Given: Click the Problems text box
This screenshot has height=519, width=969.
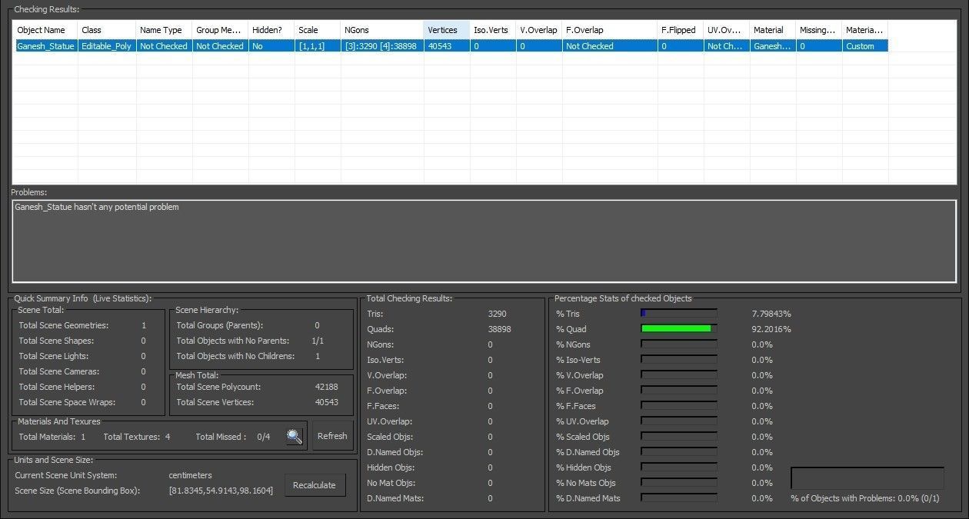Looking at the screenshot, I should (484, 241).
